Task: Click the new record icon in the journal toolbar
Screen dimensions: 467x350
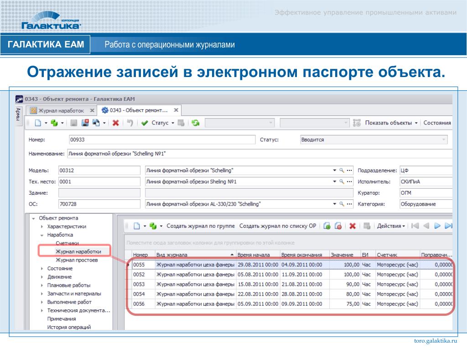Action: tap(136, 226)
